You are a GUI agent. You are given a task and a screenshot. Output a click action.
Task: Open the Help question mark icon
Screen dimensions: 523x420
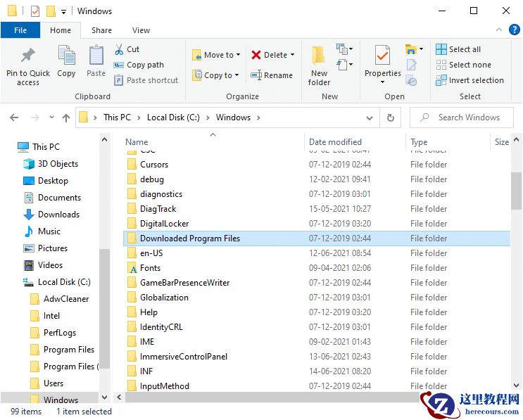tap(514, 30)
